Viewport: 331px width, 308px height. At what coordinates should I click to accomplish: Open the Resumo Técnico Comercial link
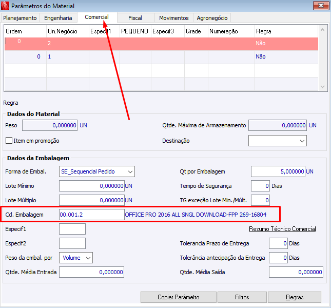tap(282, 229)
